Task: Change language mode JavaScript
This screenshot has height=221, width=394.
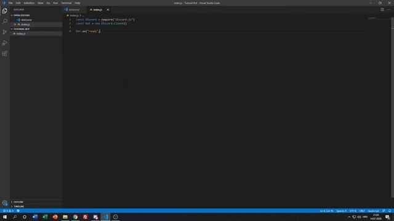Action: tap(373, 211)
